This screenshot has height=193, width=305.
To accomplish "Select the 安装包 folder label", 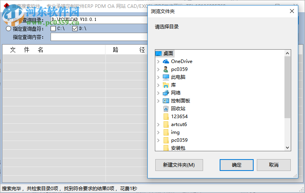I will click(178, 148).
